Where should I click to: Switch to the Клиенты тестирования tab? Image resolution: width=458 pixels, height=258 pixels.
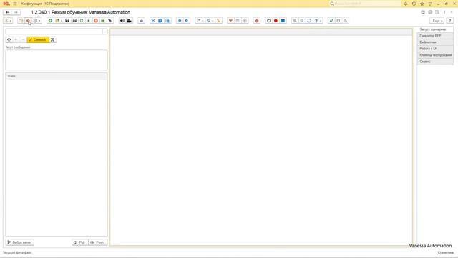click(435, 55)
